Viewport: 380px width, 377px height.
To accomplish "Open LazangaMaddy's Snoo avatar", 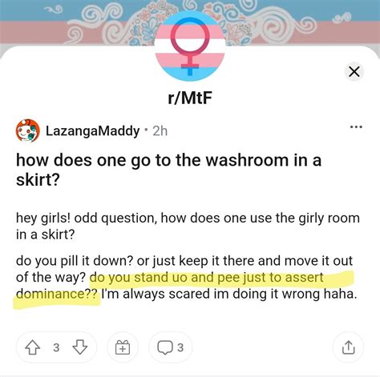I will (28, 130).
